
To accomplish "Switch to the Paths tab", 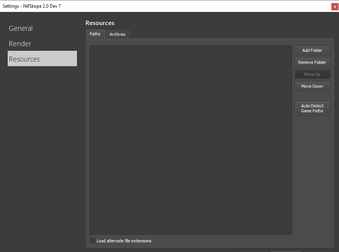I will [x=95, y=34].
